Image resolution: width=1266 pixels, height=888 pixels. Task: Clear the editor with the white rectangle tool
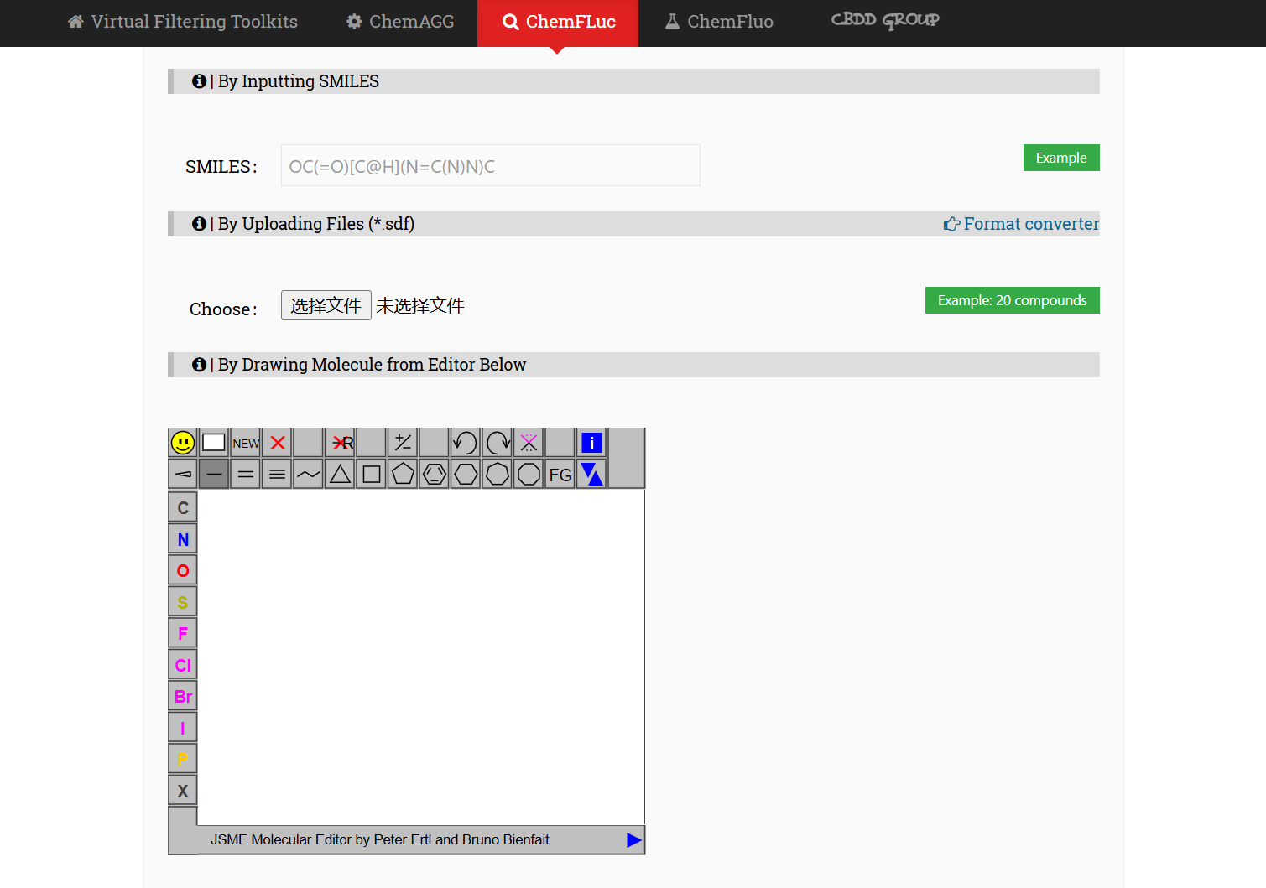click(x=214, y=443)
